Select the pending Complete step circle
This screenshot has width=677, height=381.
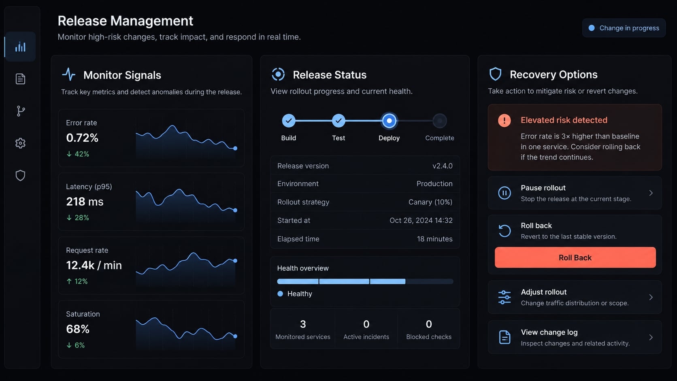440,121
